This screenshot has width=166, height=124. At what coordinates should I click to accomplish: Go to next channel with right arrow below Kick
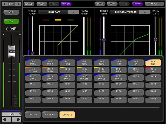(17, 120)
